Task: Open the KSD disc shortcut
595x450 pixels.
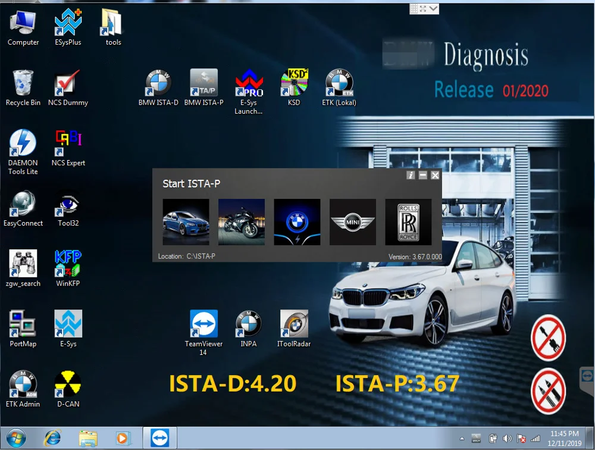Action: click(x=294, y=87)
